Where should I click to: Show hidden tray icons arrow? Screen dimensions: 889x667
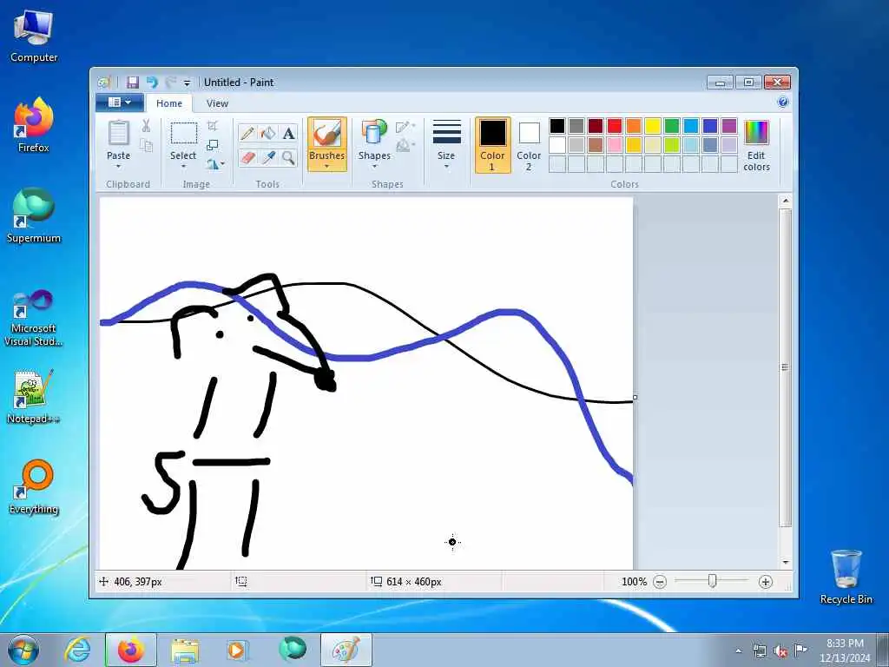click(x=738, y=650)
